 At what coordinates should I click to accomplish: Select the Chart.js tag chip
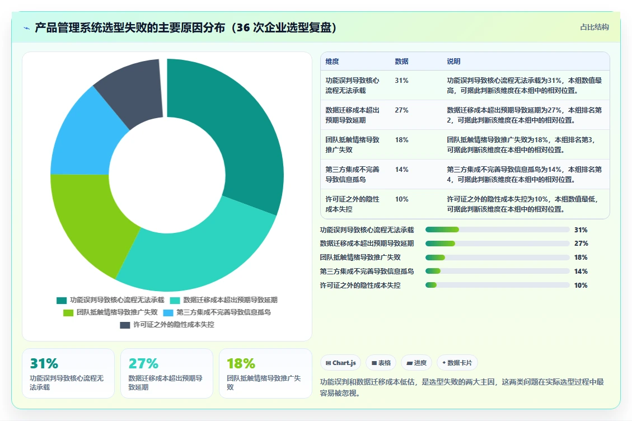click(x=340, y=363)
